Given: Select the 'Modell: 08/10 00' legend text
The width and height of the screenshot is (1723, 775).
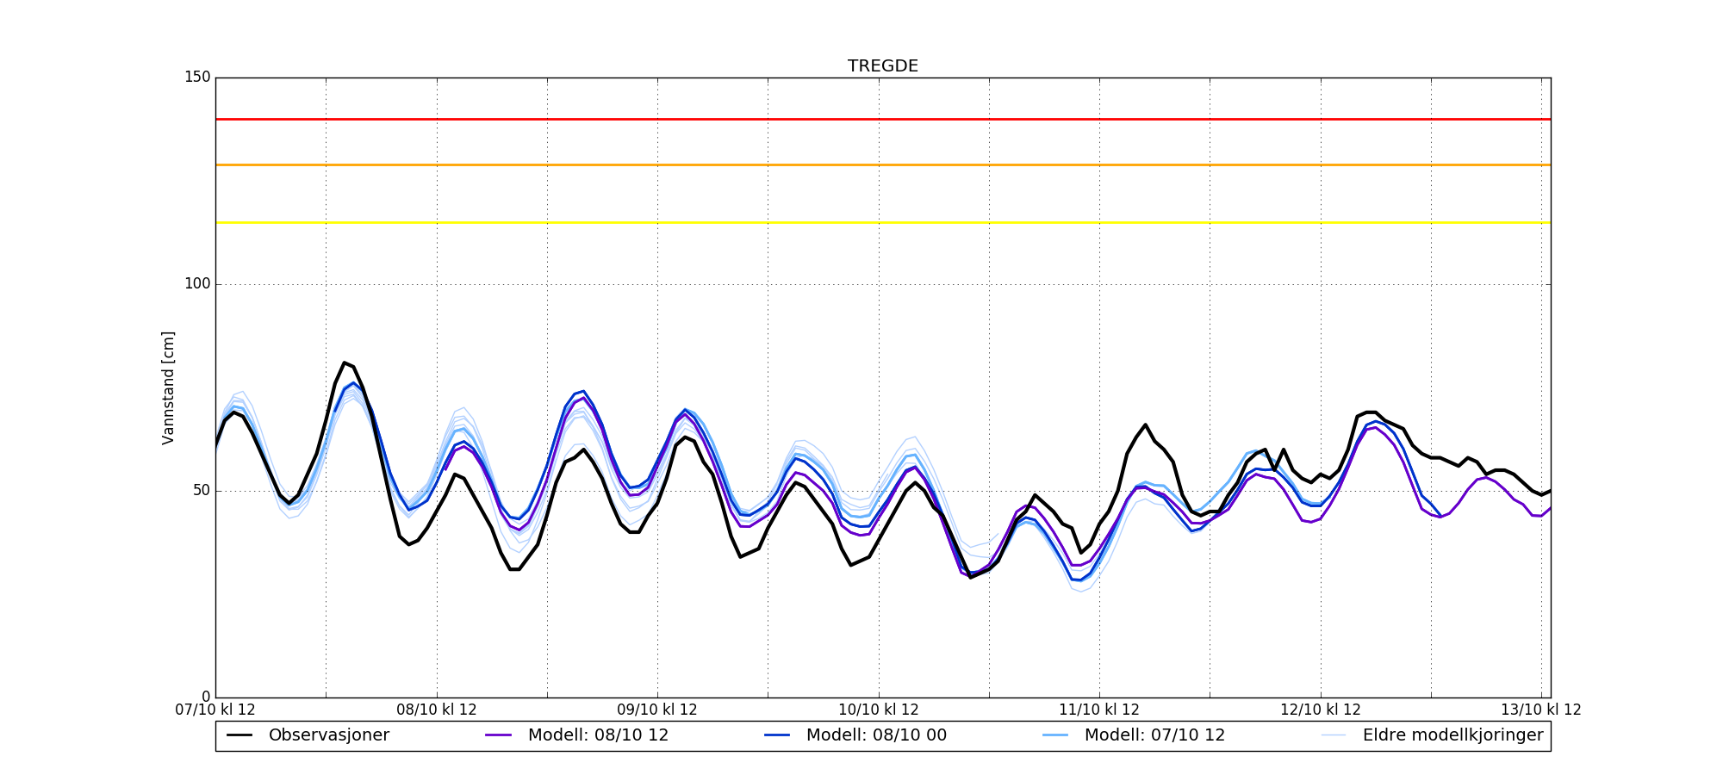Looking at the screenshot, I should point(876,735).
